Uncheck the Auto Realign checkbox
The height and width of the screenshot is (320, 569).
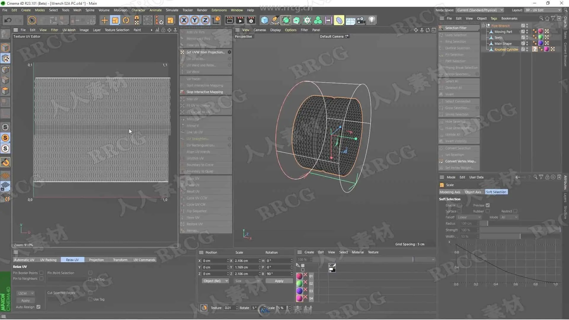tap(39, 307)
